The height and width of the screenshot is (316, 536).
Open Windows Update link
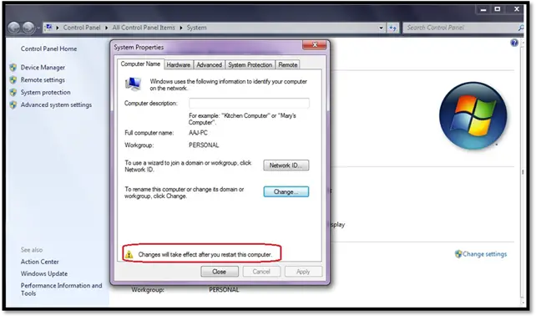[x=44, y=273]
